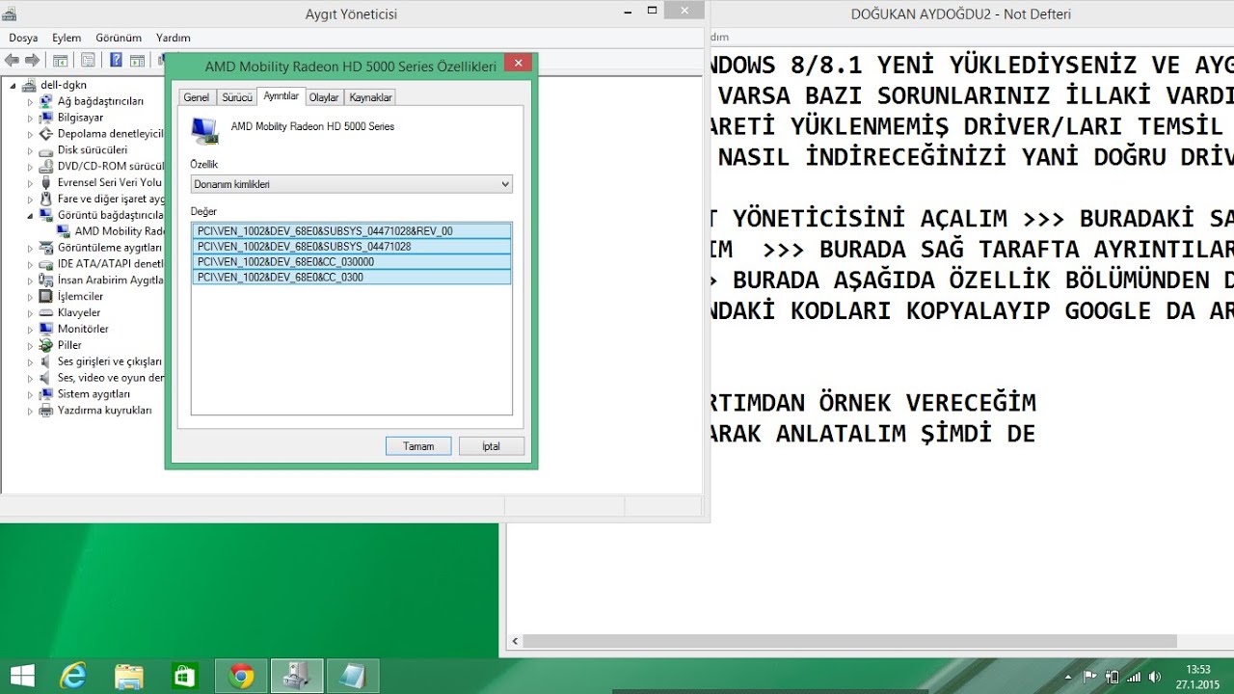
Task: Click the İptal button
Action: (x=493, y=446)
